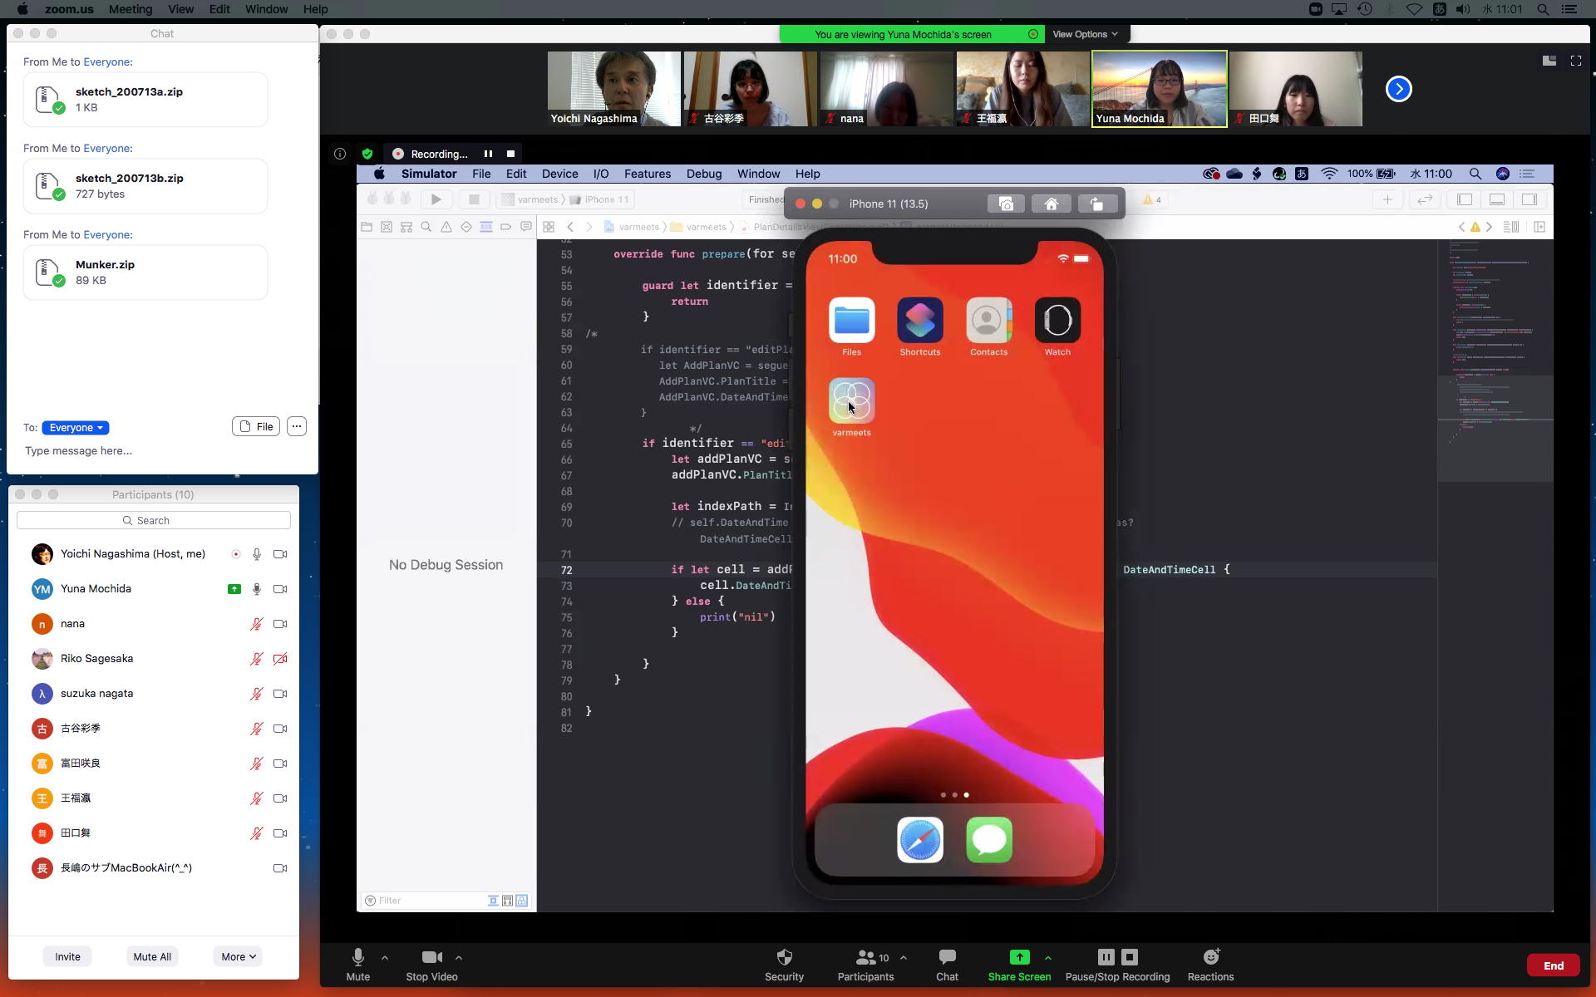Image resolution: width=1596 pixels, height=997 pixels.
Task: Open the Reactions emoji icon
Action: [x=1210, y=957]
